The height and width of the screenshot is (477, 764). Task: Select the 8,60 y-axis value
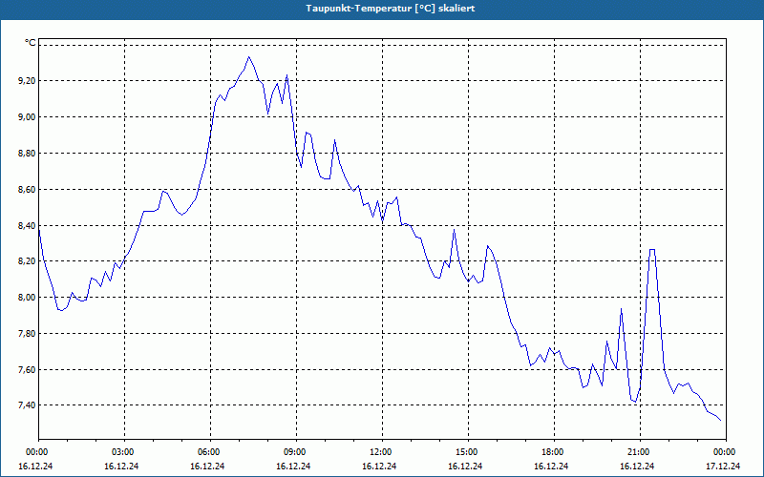tap(27, 189)
